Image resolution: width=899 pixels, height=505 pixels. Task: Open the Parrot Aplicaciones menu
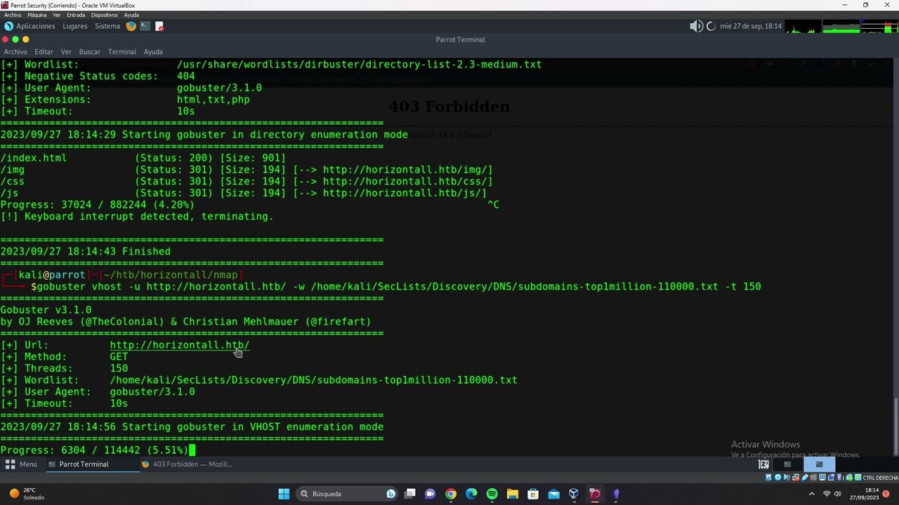(30, 26)
